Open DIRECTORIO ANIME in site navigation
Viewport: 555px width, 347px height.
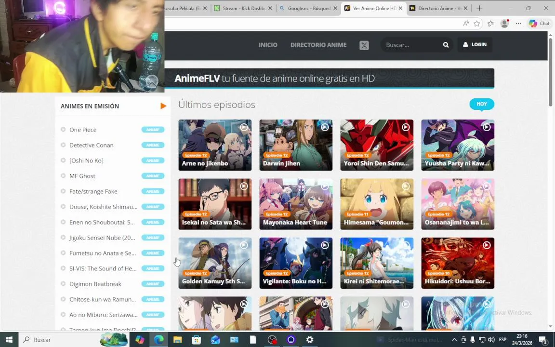click(318, 45)
